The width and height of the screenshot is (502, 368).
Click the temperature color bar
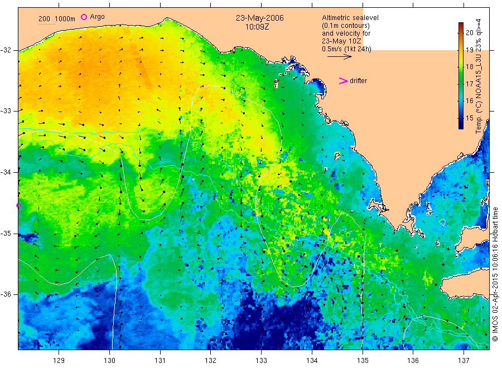[461, 76]
